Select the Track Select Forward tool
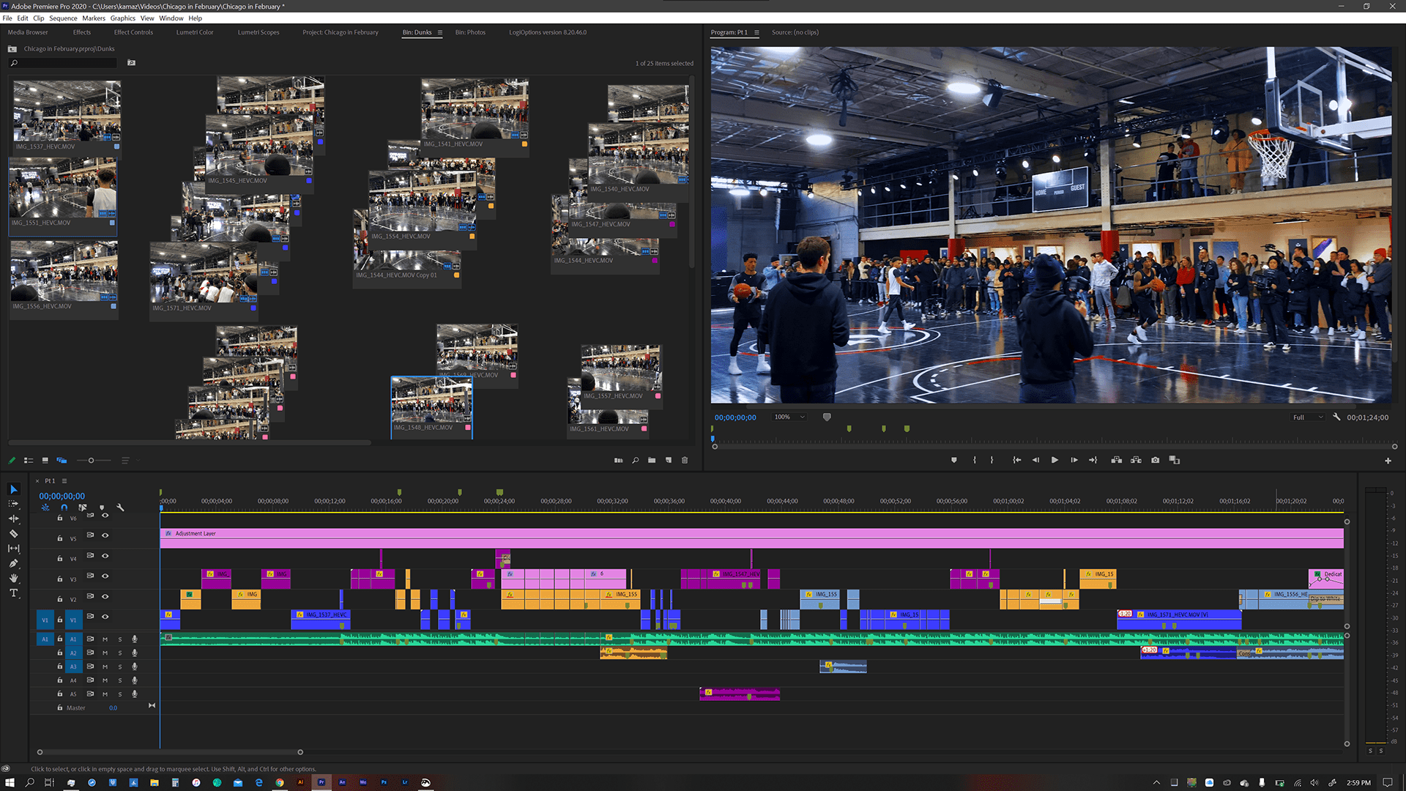 click(x=14, y=503)
